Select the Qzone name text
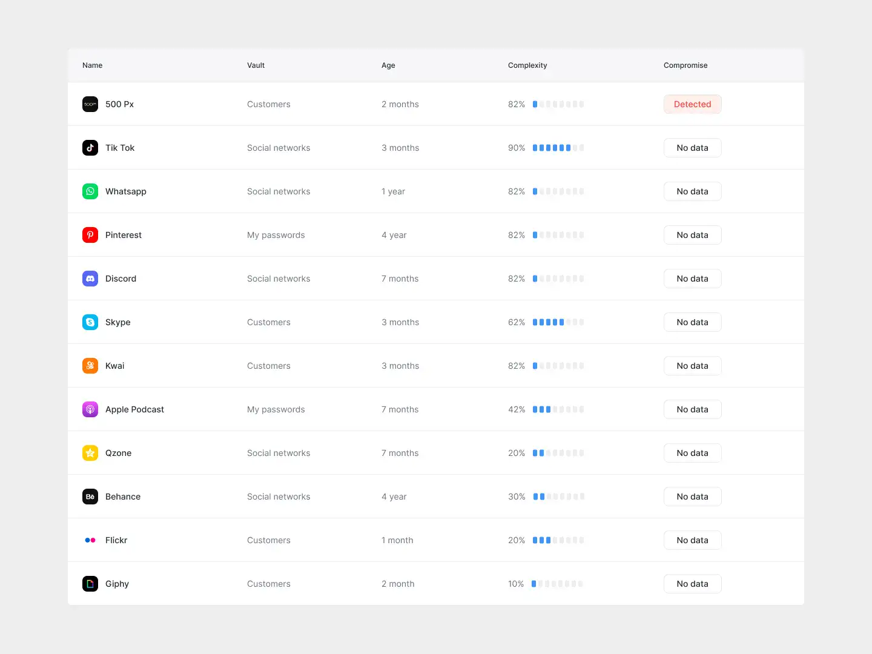872x654 pixels. click(x=118, y=453)
